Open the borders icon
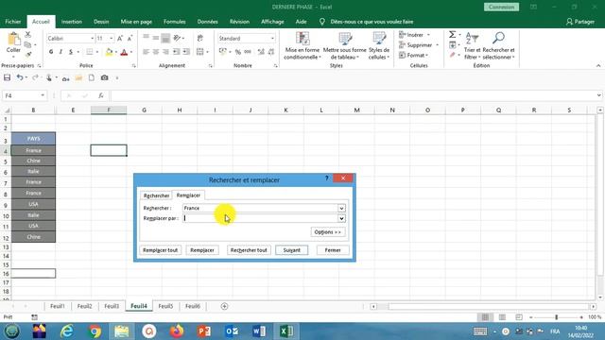The image size is (605, 340). 90,52
